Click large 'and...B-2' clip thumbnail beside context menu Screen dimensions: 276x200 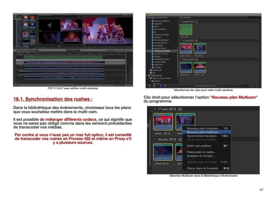163,122
